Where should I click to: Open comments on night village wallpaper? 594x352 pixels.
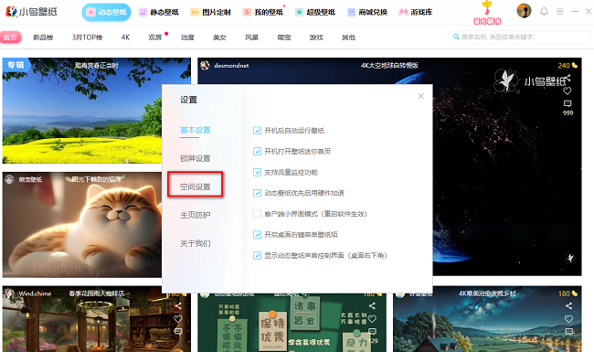(x=568, y=332)
